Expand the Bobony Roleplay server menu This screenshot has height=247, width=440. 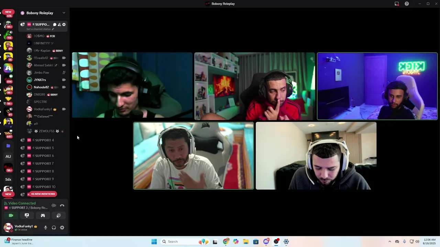pos(64,13)
